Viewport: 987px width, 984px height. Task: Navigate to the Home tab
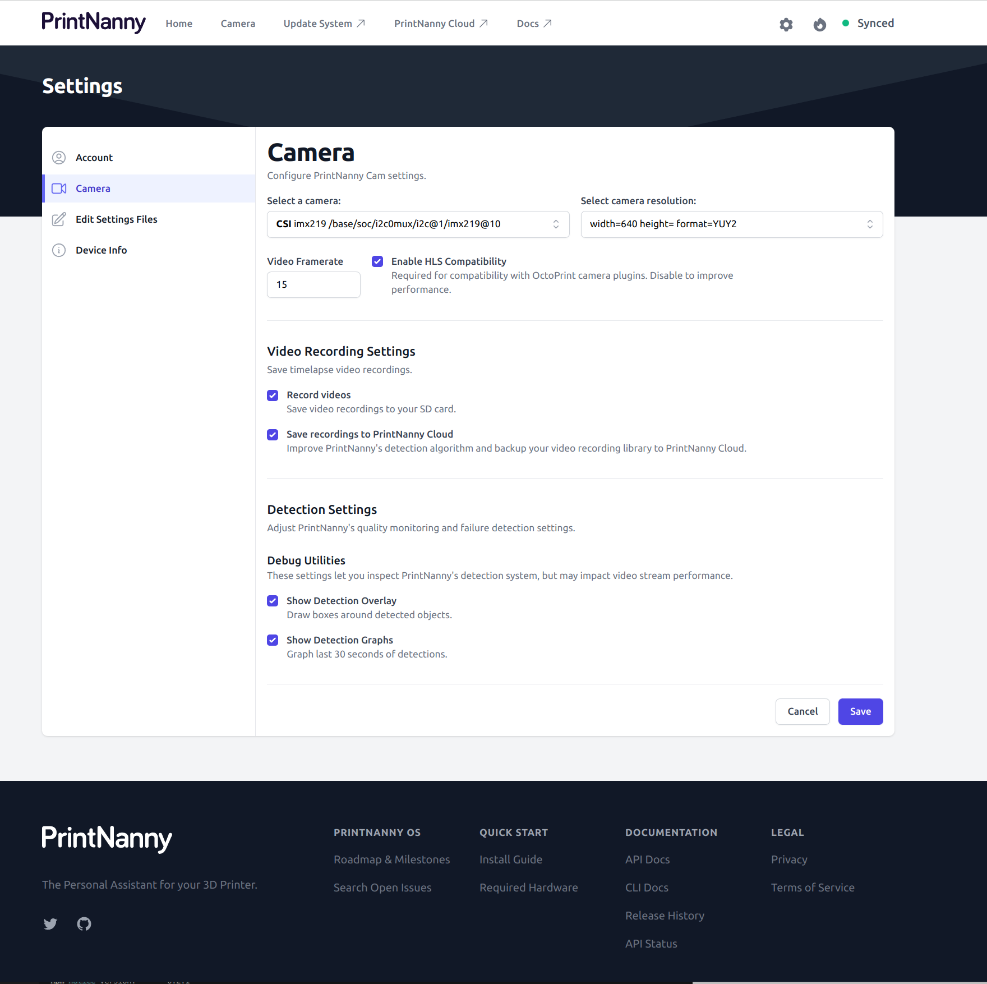coord(178,24)
